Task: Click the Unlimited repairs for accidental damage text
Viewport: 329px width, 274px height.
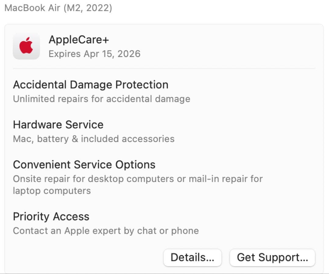Action: click(101, 99)
